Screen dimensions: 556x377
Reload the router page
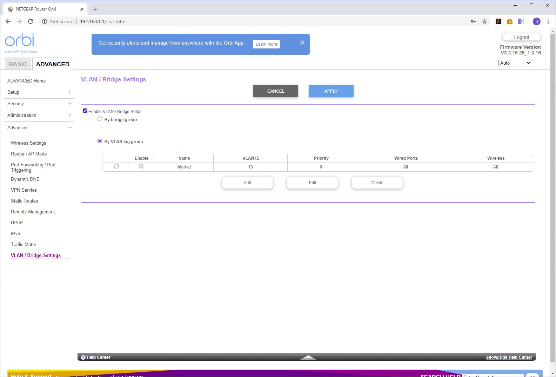pyautogui.click(x=31, y=21)
